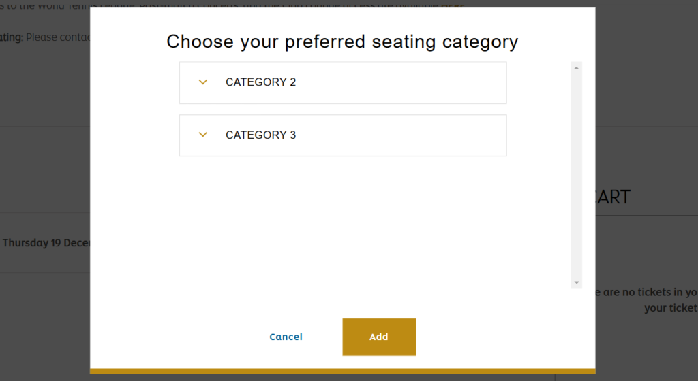Click the chevron icon beside Category 3
Screen dimensions: 698x381
(202, 135)
